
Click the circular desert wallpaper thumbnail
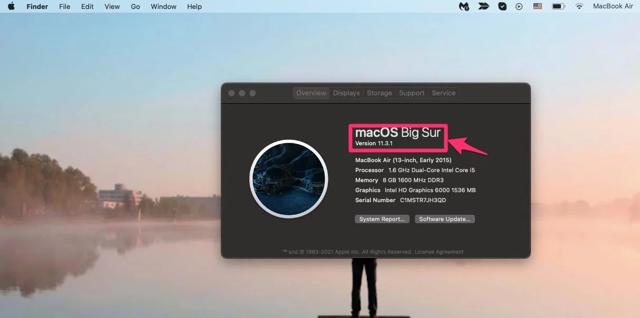[289, 178]
